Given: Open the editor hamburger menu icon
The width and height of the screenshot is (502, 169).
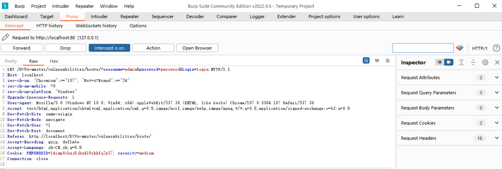Looking at the screenshot, I should point(388,61).
